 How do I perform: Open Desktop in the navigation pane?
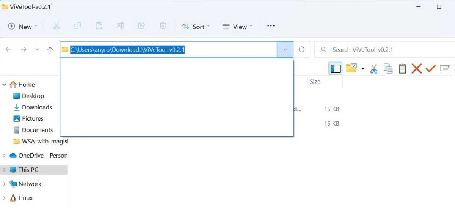coord(29,96)
